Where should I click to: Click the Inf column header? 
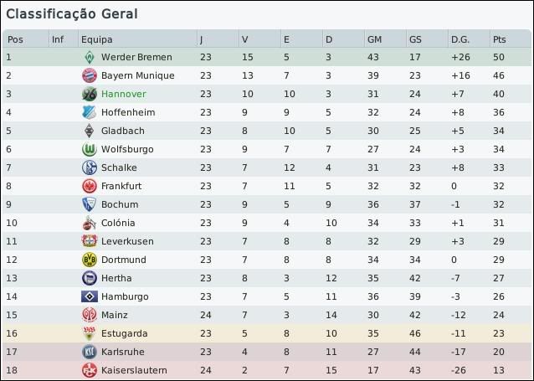57,39
